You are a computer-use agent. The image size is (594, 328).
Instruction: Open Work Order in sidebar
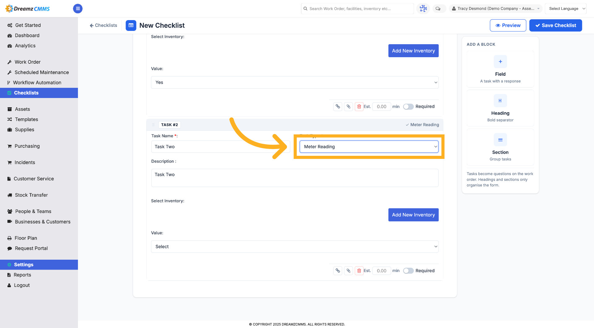[x=39, y=62]
